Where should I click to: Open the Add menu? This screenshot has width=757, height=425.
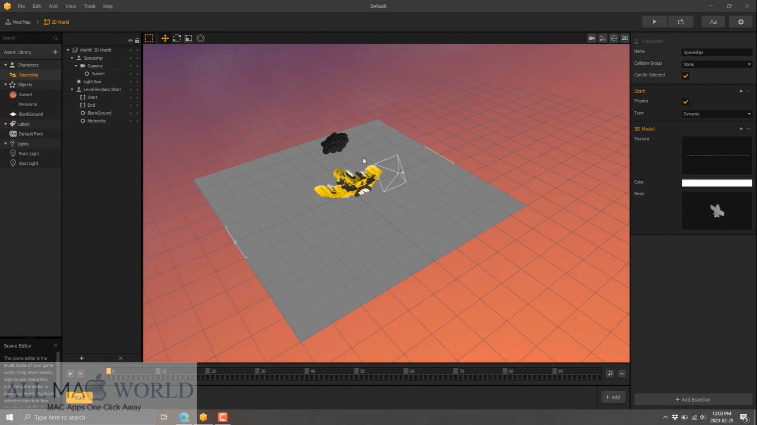point(53,6)
